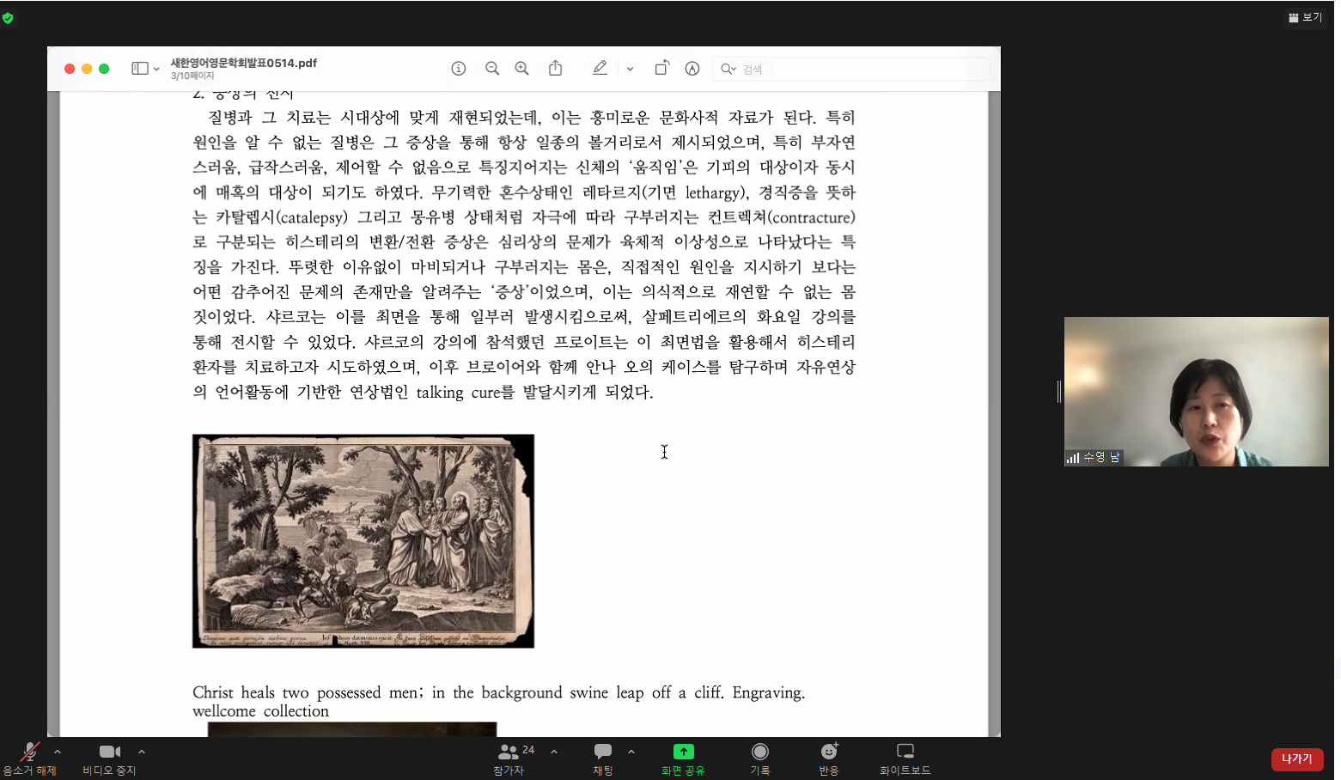Select the highlight pen tool
The image size is (1341, 780).
[600, 69]
